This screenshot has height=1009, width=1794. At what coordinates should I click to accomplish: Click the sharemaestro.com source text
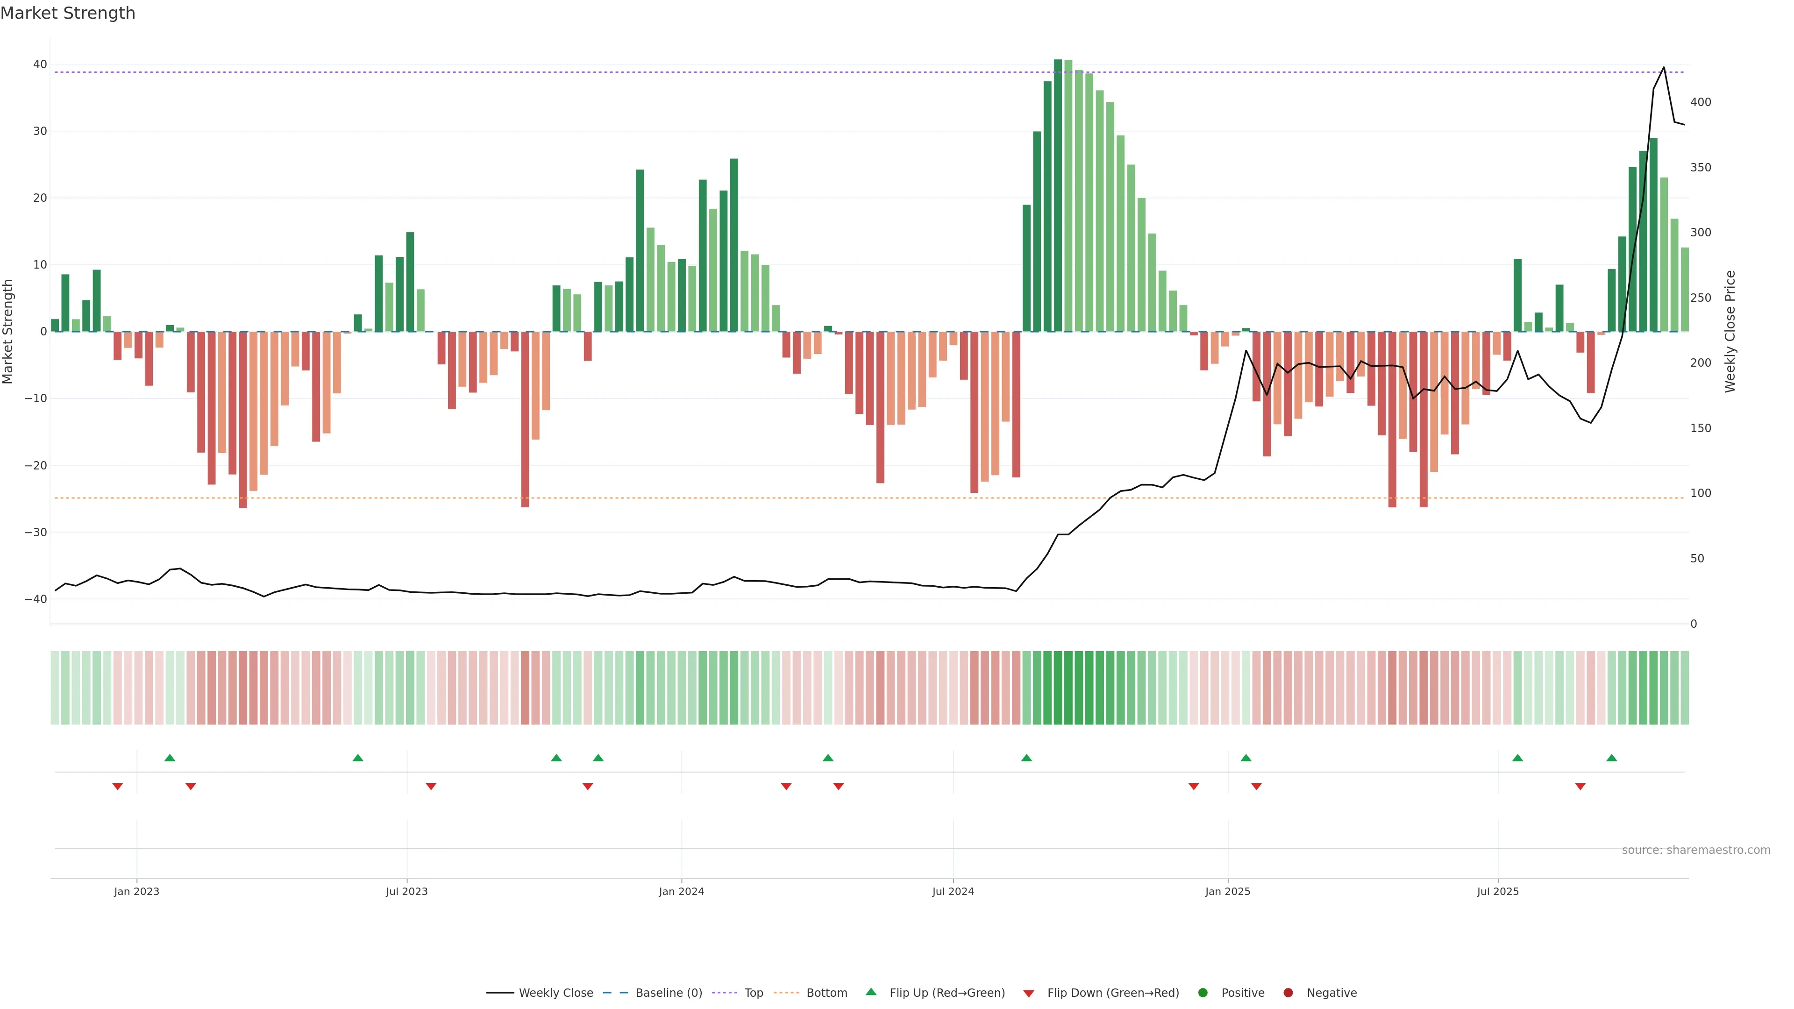click(1696, 850)
